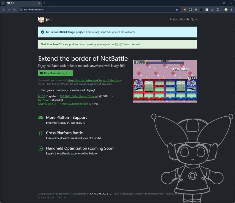235x203 pixels.
Task: Reload the page with the refresh icon
Action: coord(14,10)
